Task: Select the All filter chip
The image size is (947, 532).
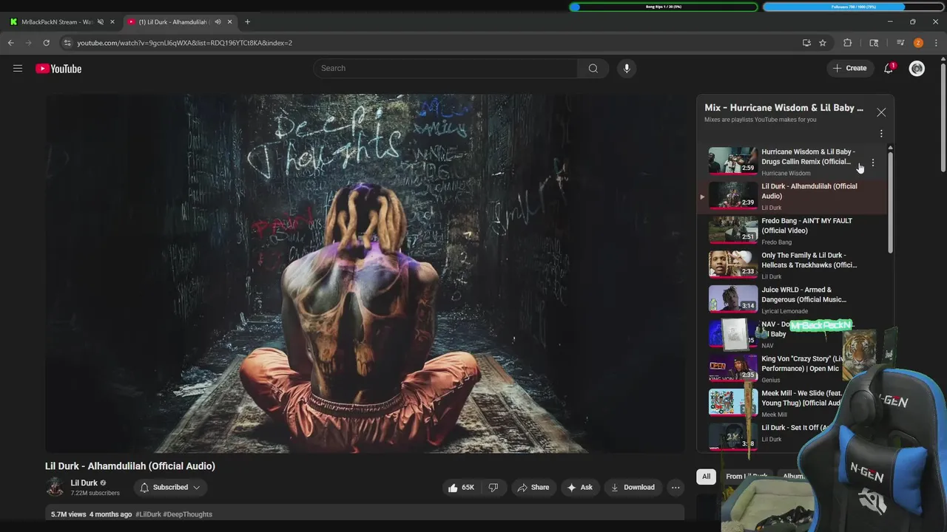Action: (x=706, y=477)
